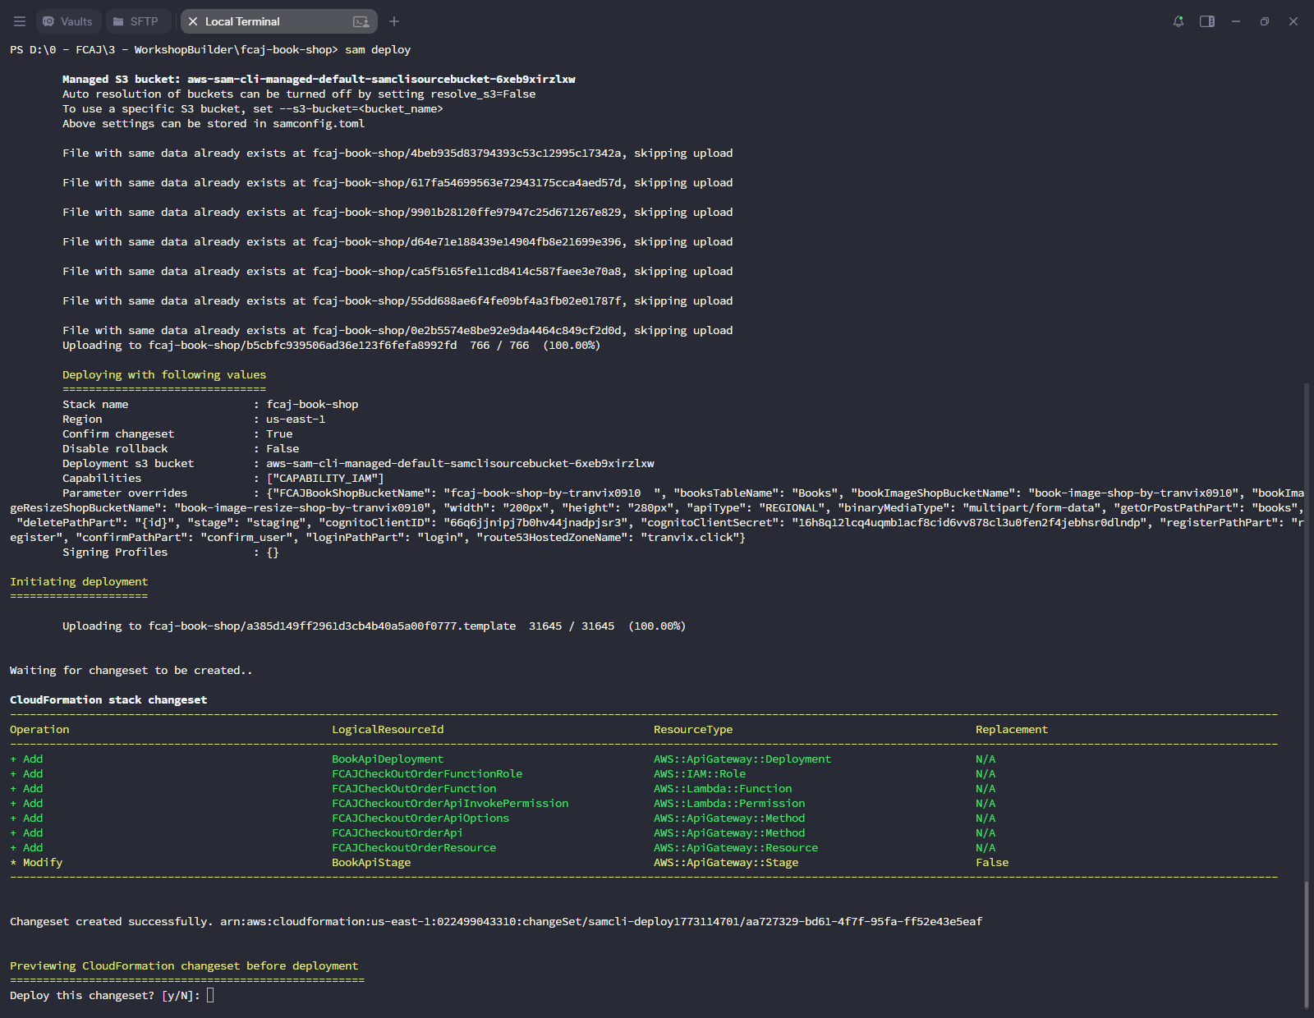1314x1018 pixels.
Task: Click Capabilities value CAPABILITY_IAM
Action: click(325, 479)
